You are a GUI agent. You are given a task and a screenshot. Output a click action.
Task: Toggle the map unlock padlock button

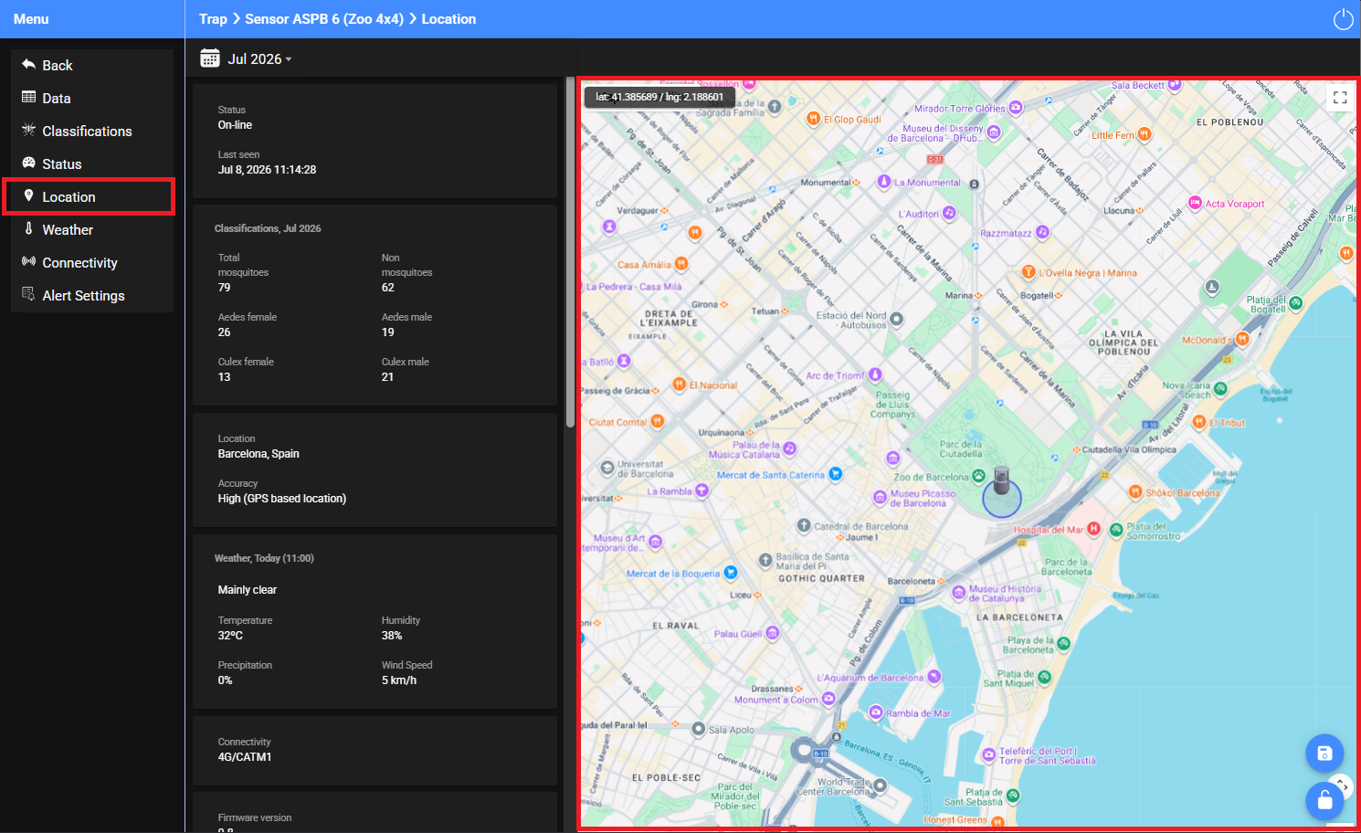[x=1324, y=802]
